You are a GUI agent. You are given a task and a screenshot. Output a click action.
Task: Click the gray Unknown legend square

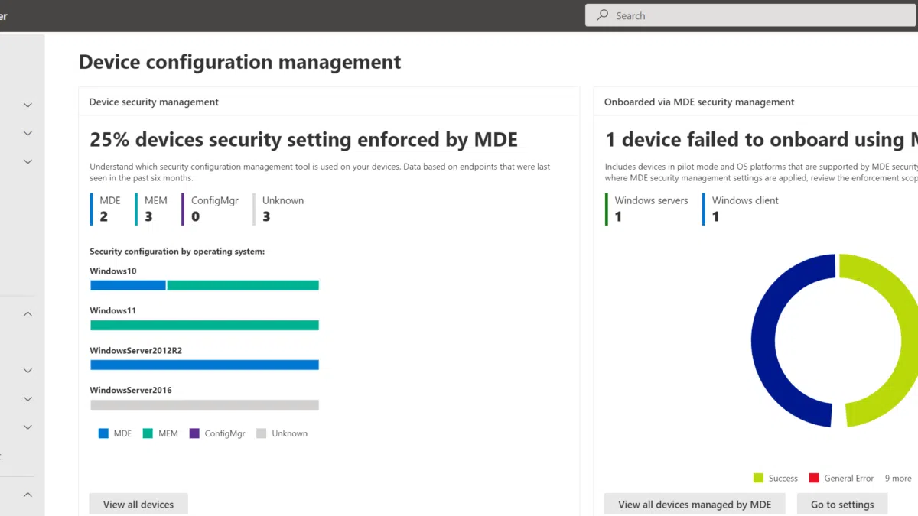[x=261, y=433]
